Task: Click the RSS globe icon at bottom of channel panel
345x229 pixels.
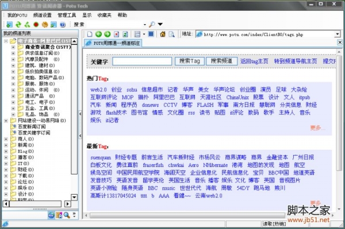Action: coord(51,215)
